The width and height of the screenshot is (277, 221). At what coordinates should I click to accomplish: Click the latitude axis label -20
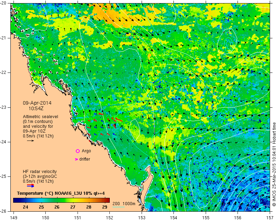pyautogui.click(x=3, y=3)
